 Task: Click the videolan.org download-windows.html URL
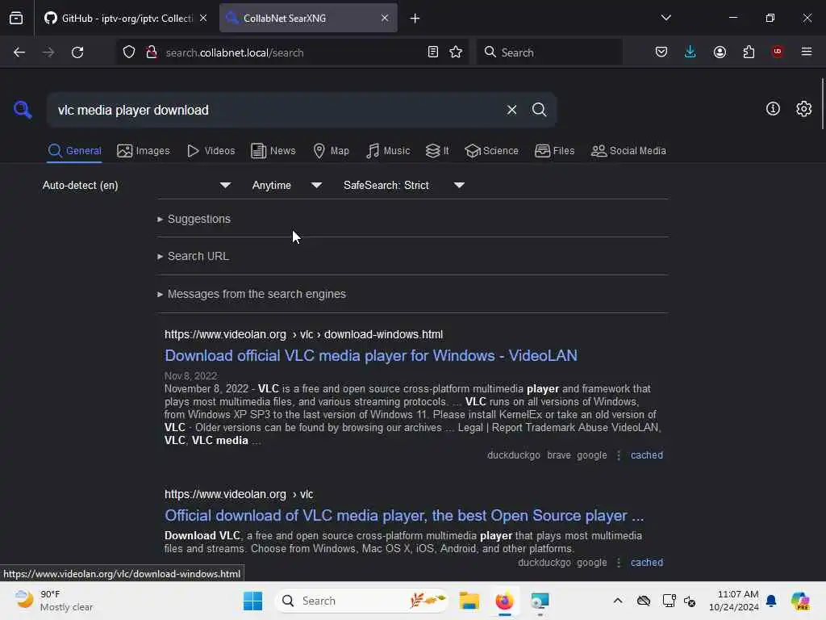point(303,335)
